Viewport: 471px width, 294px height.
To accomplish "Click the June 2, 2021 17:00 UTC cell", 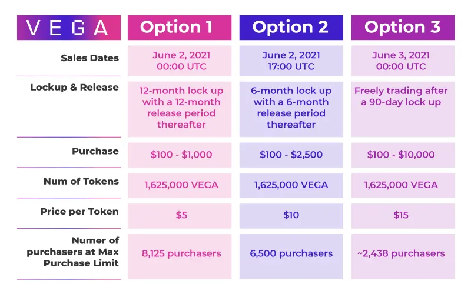I will pos(291,61).
